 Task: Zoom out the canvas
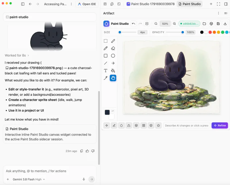tap(156, 24)
